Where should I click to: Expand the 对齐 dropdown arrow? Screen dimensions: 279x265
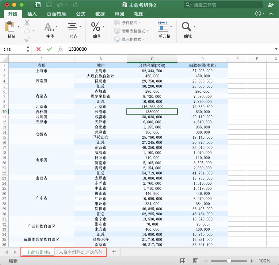pos(80,27)
